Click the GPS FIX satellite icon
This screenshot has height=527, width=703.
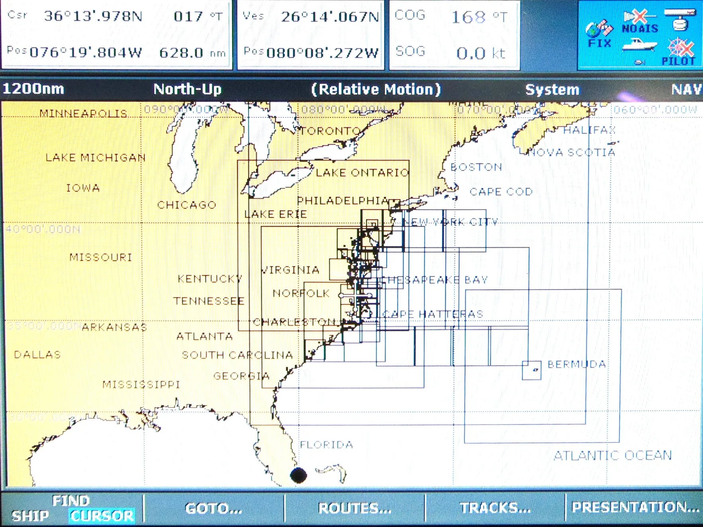[599, 34]
